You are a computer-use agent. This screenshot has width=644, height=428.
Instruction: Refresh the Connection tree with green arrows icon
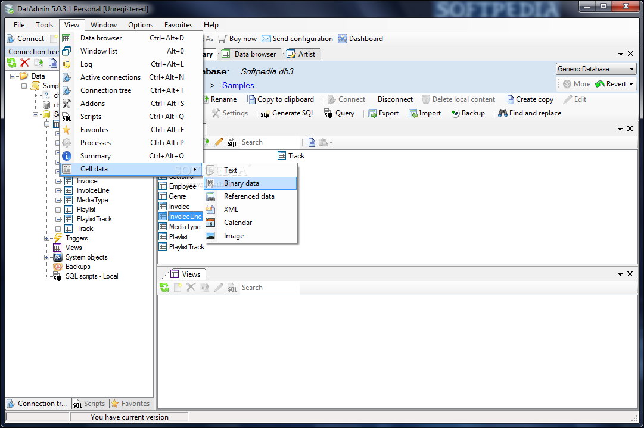point(11,63)
